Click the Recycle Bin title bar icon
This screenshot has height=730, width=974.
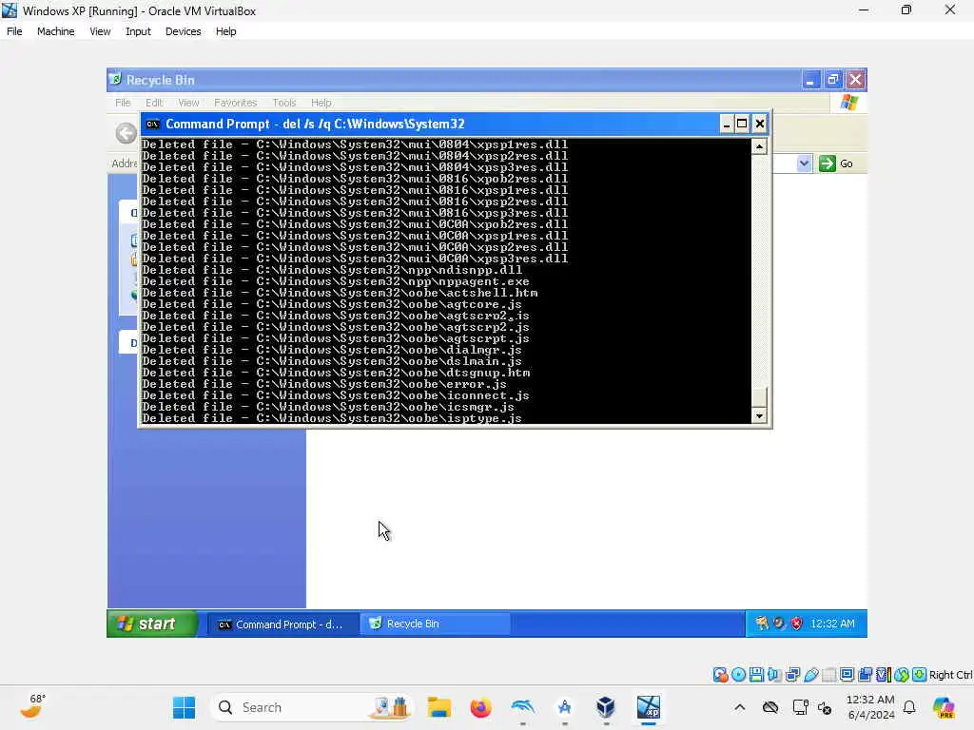[115, 80]
